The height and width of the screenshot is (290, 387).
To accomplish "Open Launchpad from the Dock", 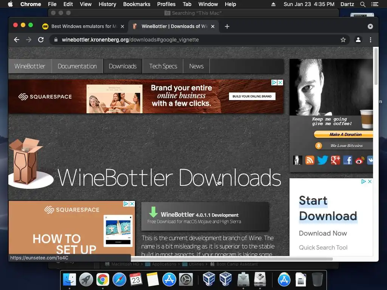I will point(86,279).
